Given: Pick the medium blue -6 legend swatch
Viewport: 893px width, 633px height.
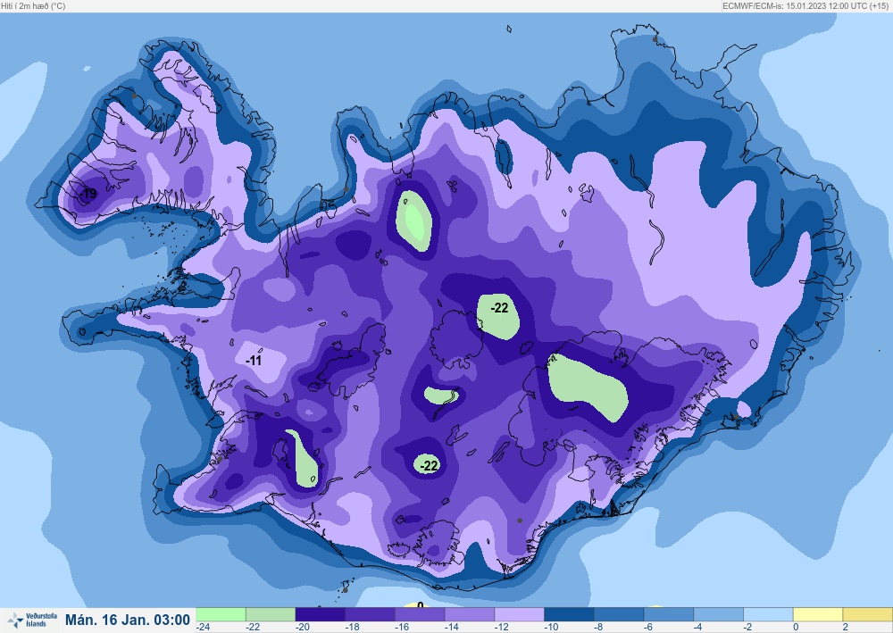Looking at the screenshot, I should (x=669, y=614).
